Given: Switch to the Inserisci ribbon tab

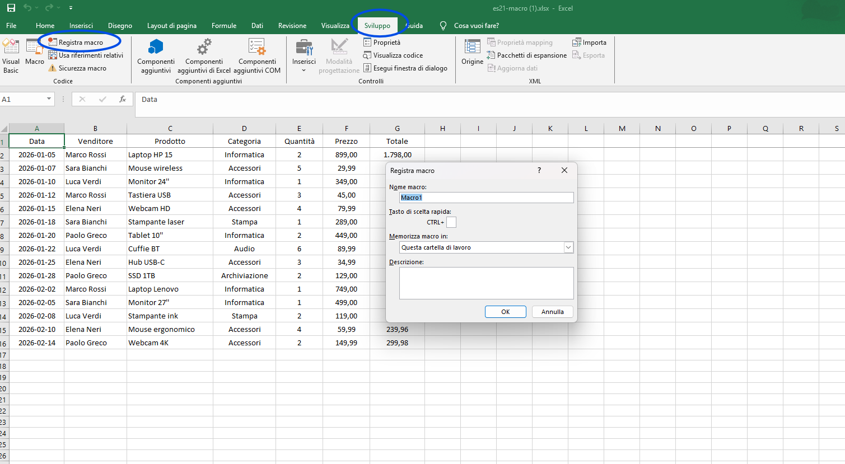Looking at the screenshot, I should (x=81, y=26).
